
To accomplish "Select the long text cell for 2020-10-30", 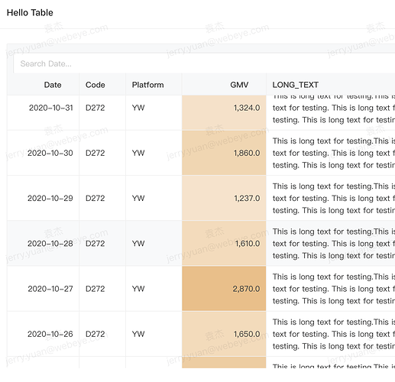I will pos(331,153).
